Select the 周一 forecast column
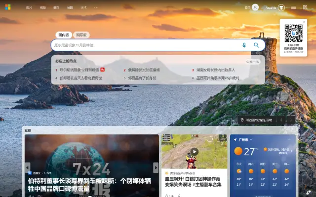Viewport: 316px width, 197px height. coord(275,174)
